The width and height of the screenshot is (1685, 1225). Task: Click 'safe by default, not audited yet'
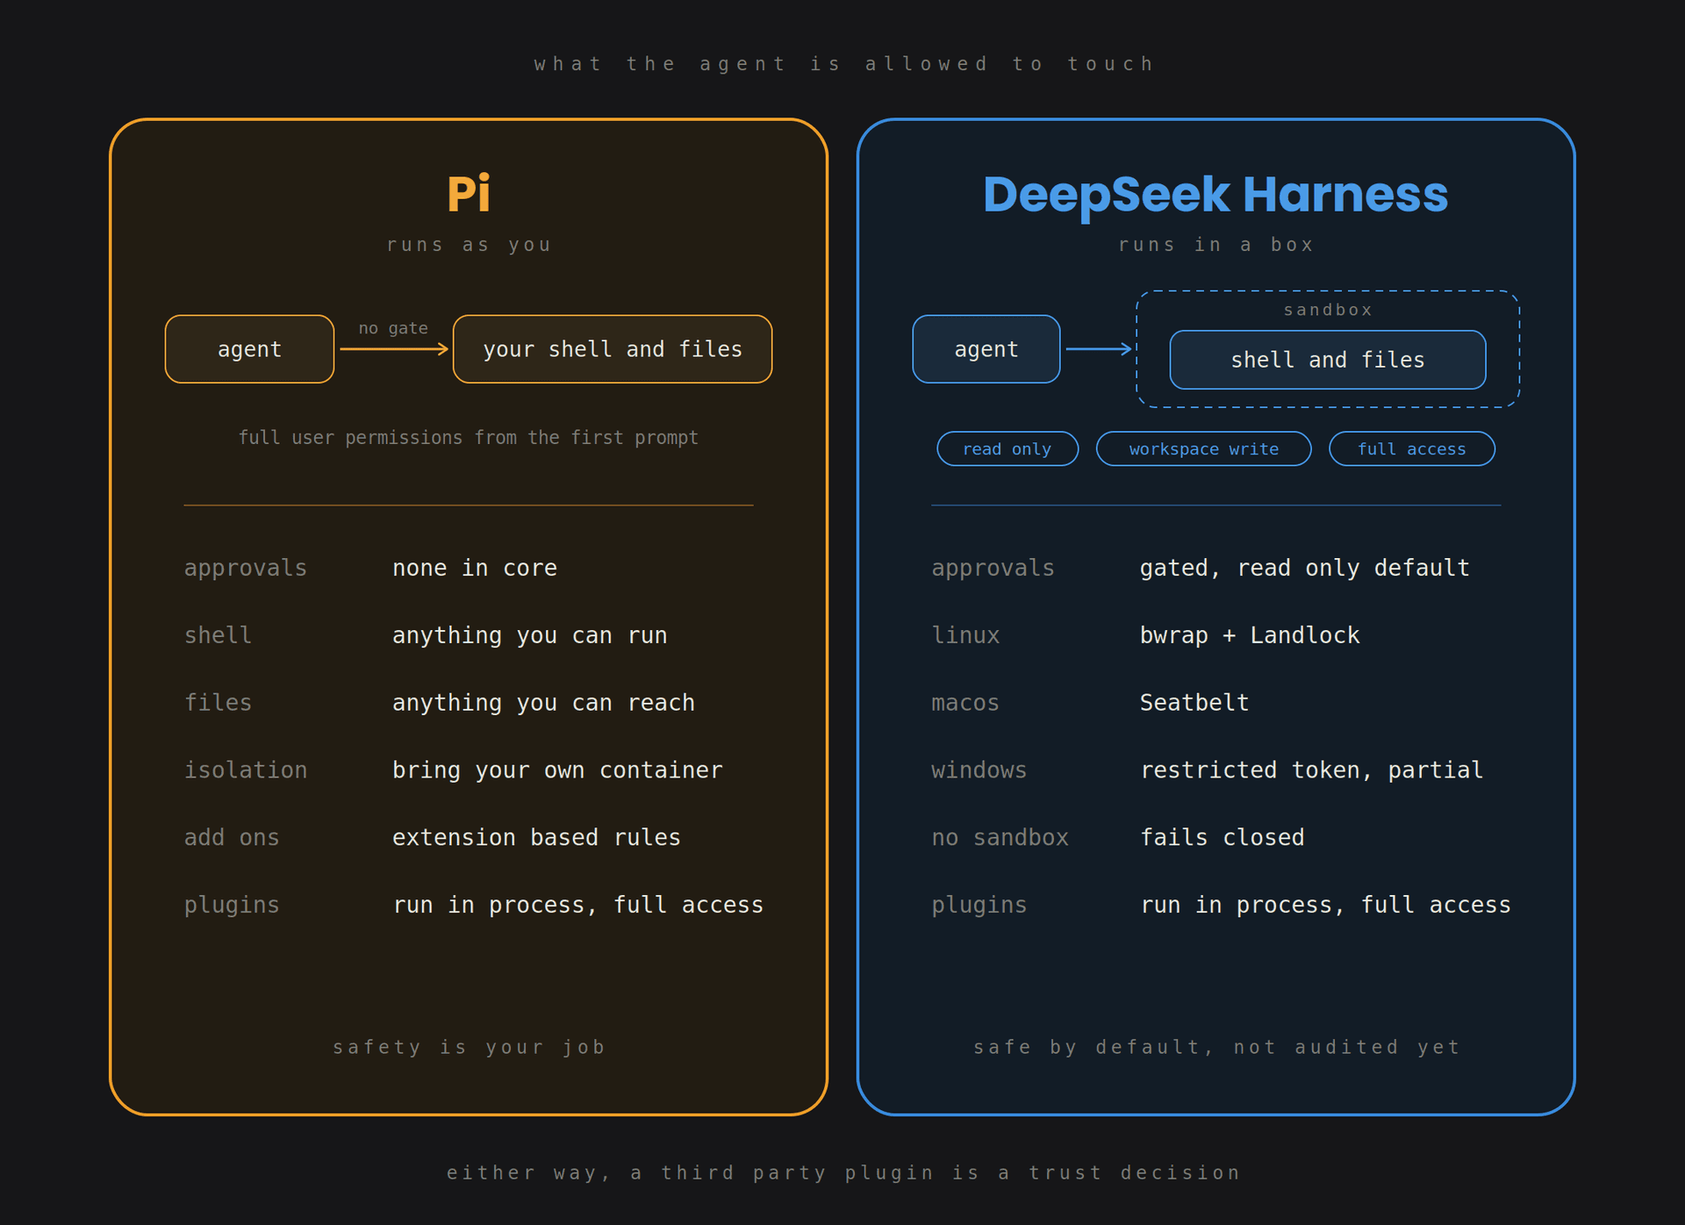pos(1215,1047)
